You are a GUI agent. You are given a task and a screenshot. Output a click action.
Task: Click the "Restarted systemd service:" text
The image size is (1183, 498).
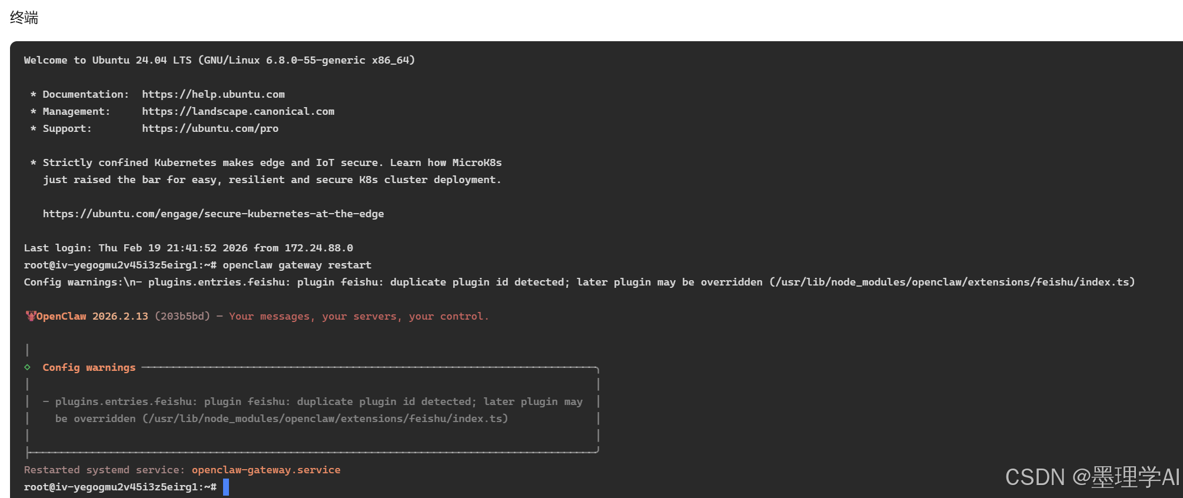[x=105, y=470]
